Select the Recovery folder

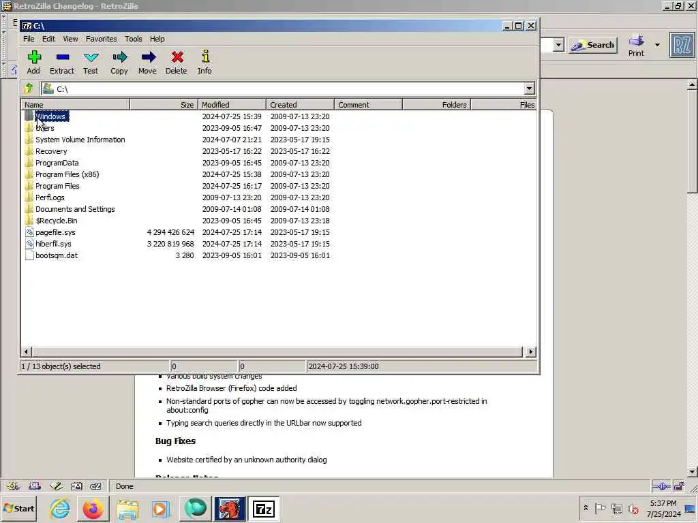click(x=51, y=151)
